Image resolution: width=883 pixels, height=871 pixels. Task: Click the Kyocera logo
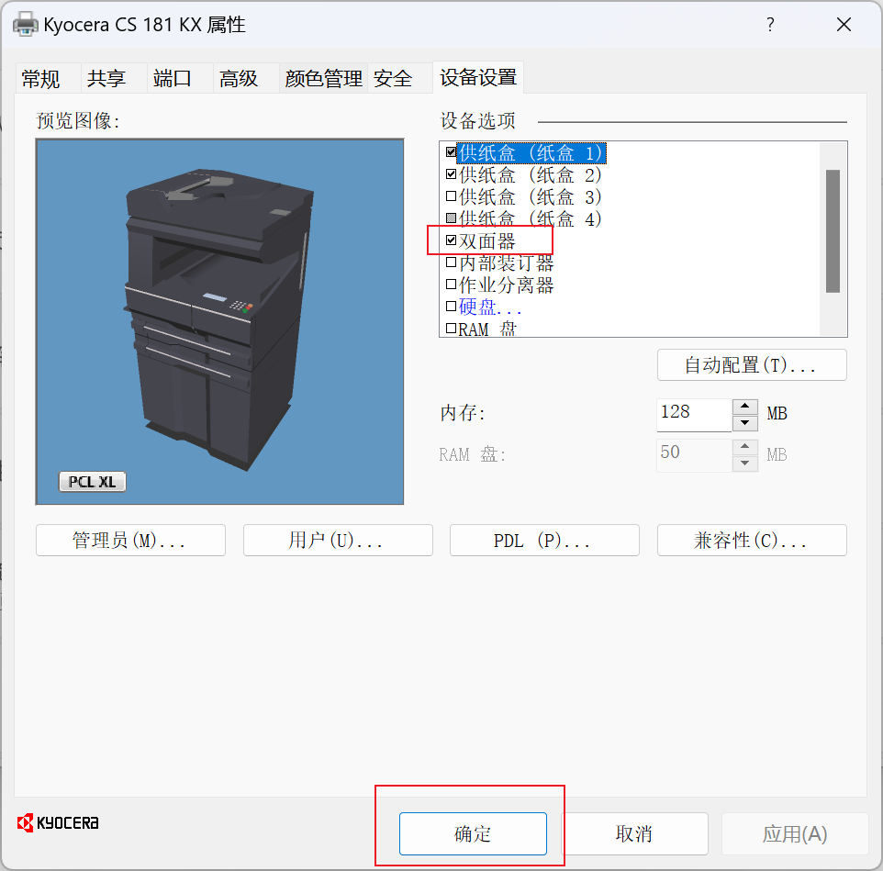point(58,822)
